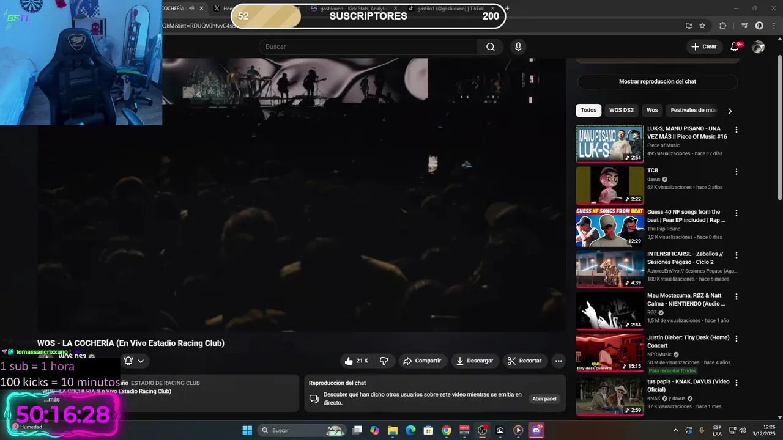Open the LUK-S, MANU PISANO video thumbnail
Image resolution: width=783 pixels, height=440 pixels.
pos(610,144)
